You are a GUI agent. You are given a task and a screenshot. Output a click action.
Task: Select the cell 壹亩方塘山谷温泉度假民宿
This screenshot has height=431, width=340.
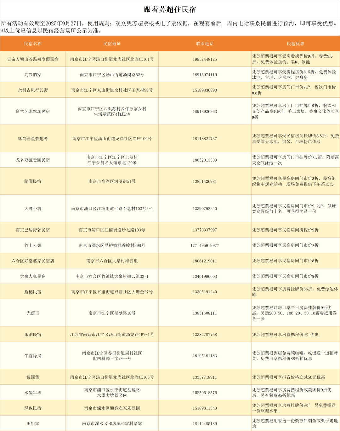pos(33,59)
